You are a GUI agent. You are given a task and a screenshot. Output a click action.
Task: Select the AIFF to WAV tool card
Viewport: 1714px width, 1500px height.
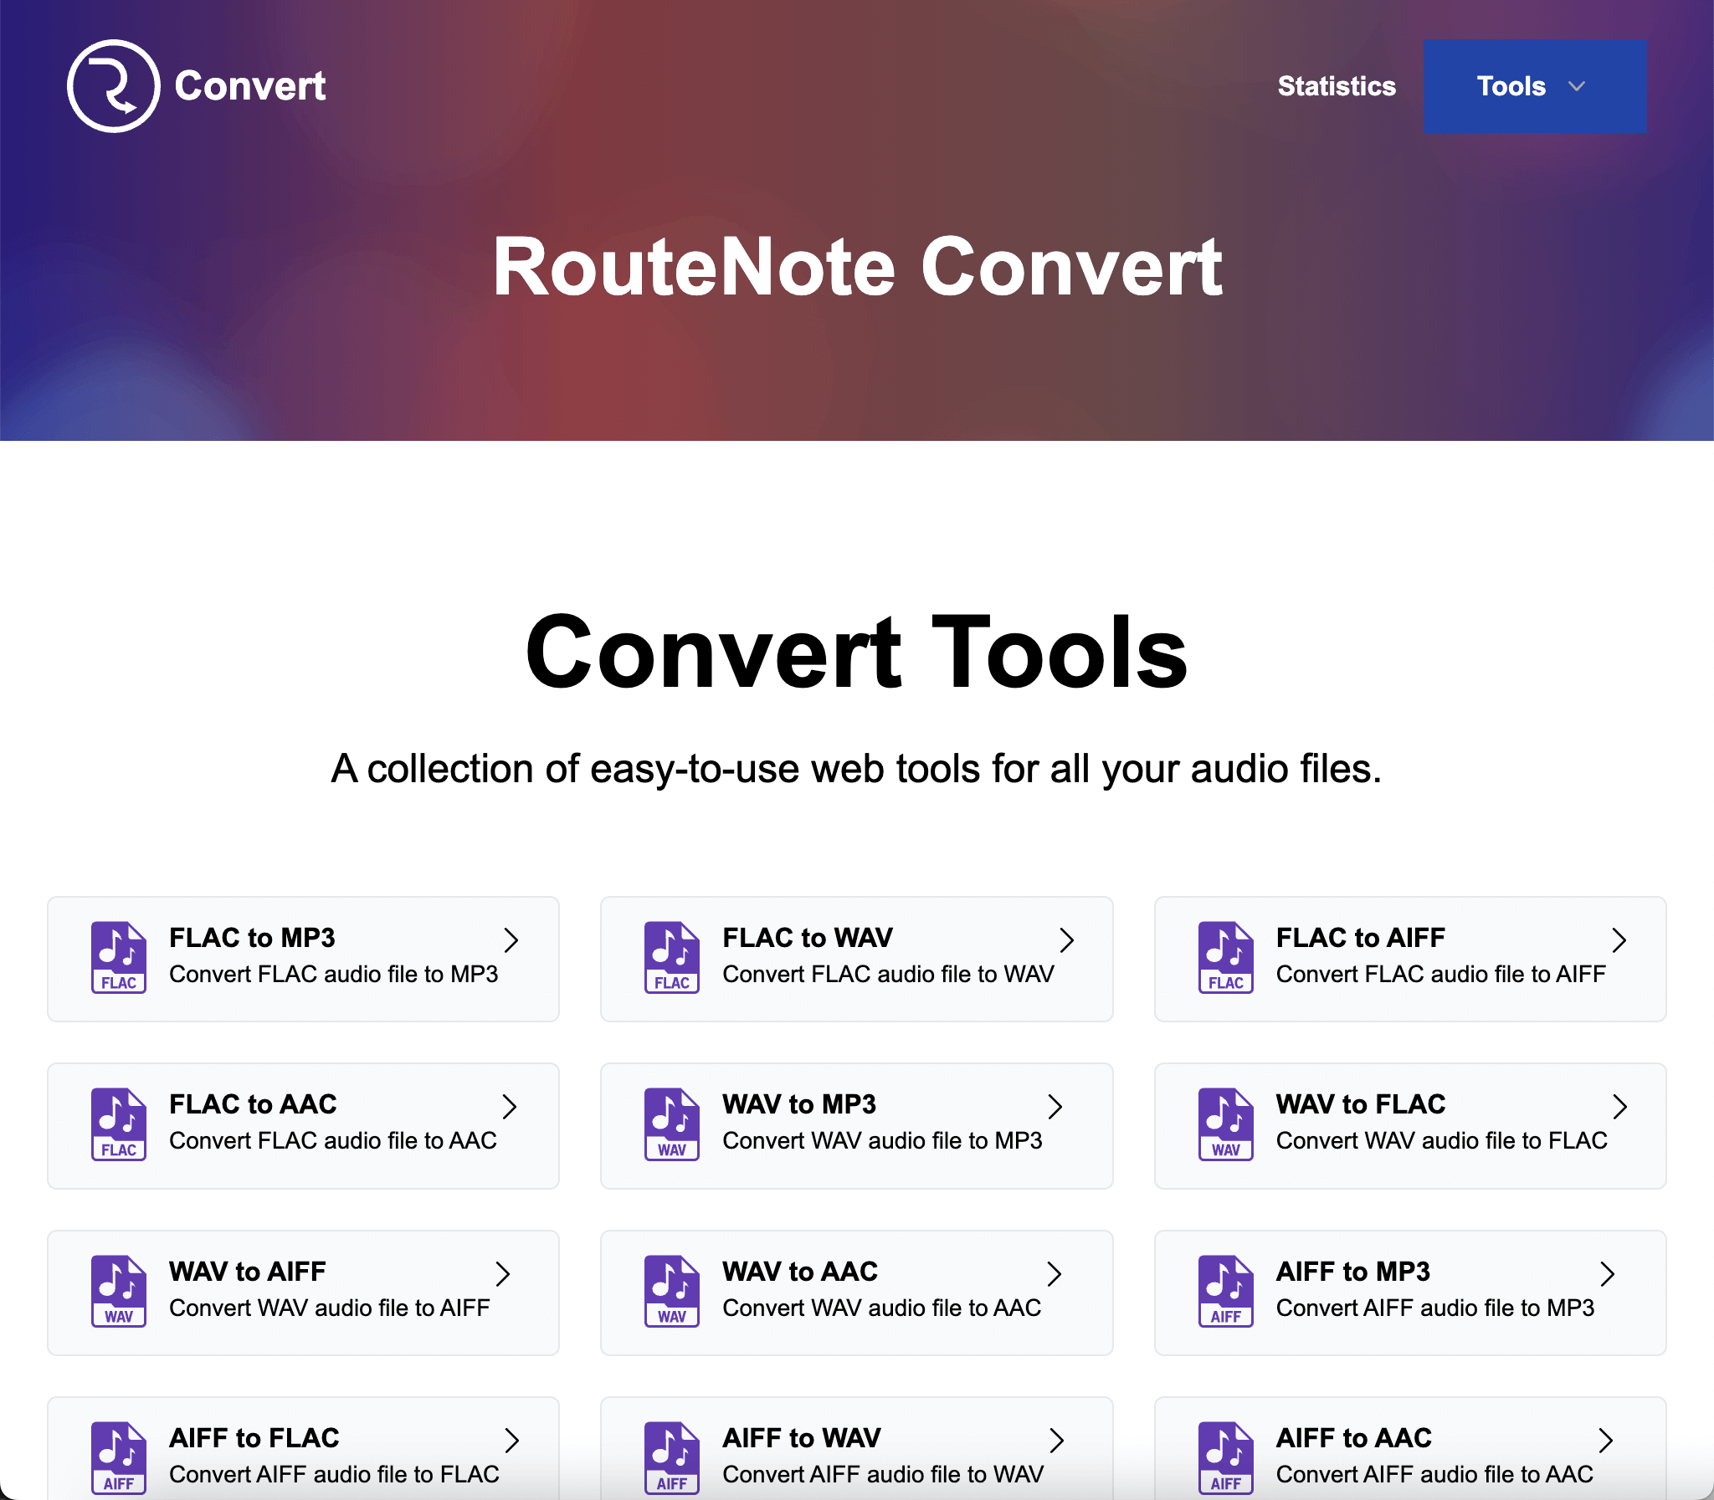click(x=855, y=1455)
